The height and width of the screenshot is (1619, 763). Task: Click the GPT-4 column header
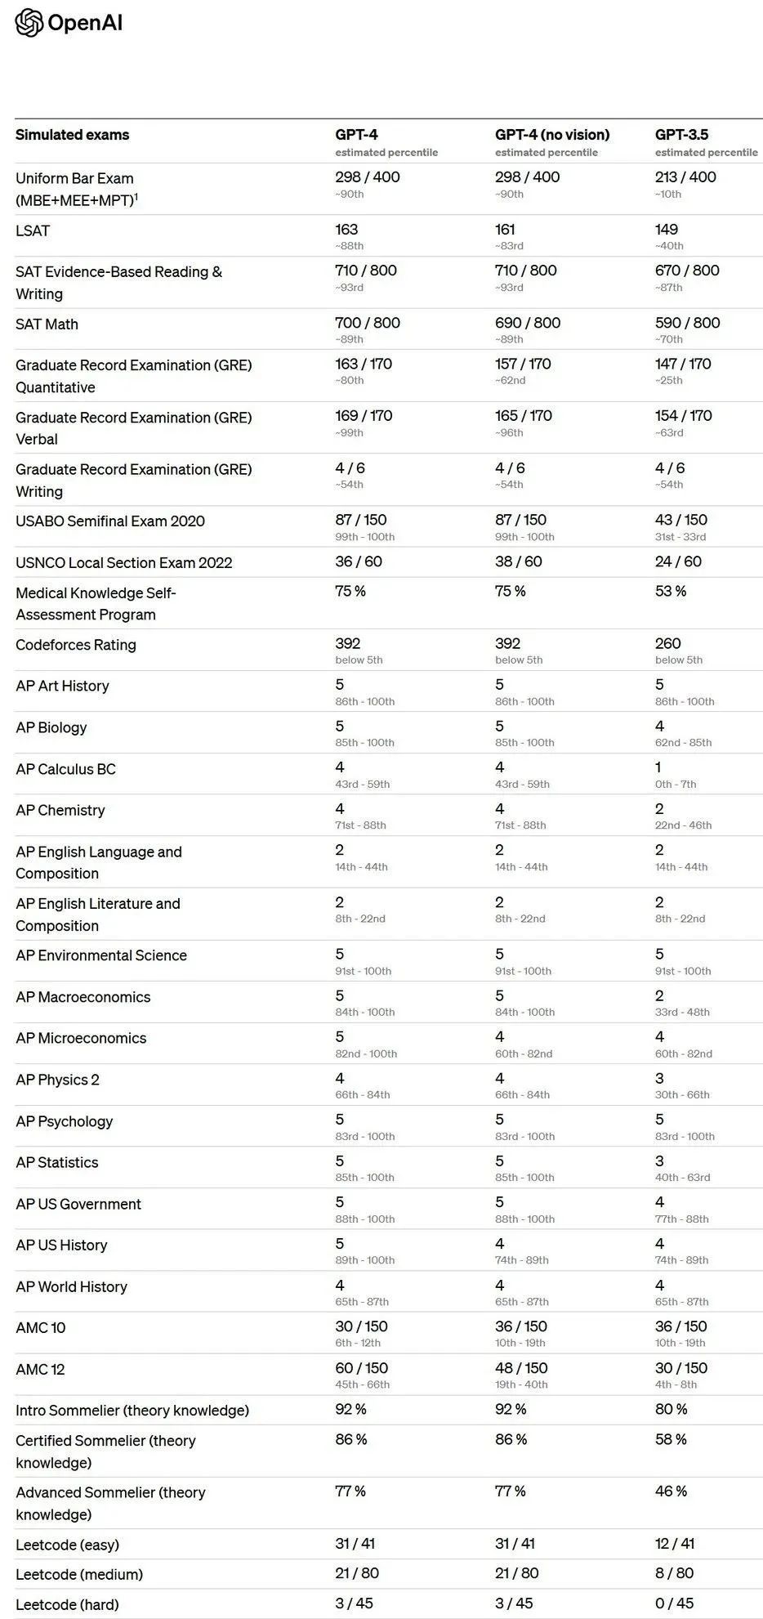tap(357, 135)
